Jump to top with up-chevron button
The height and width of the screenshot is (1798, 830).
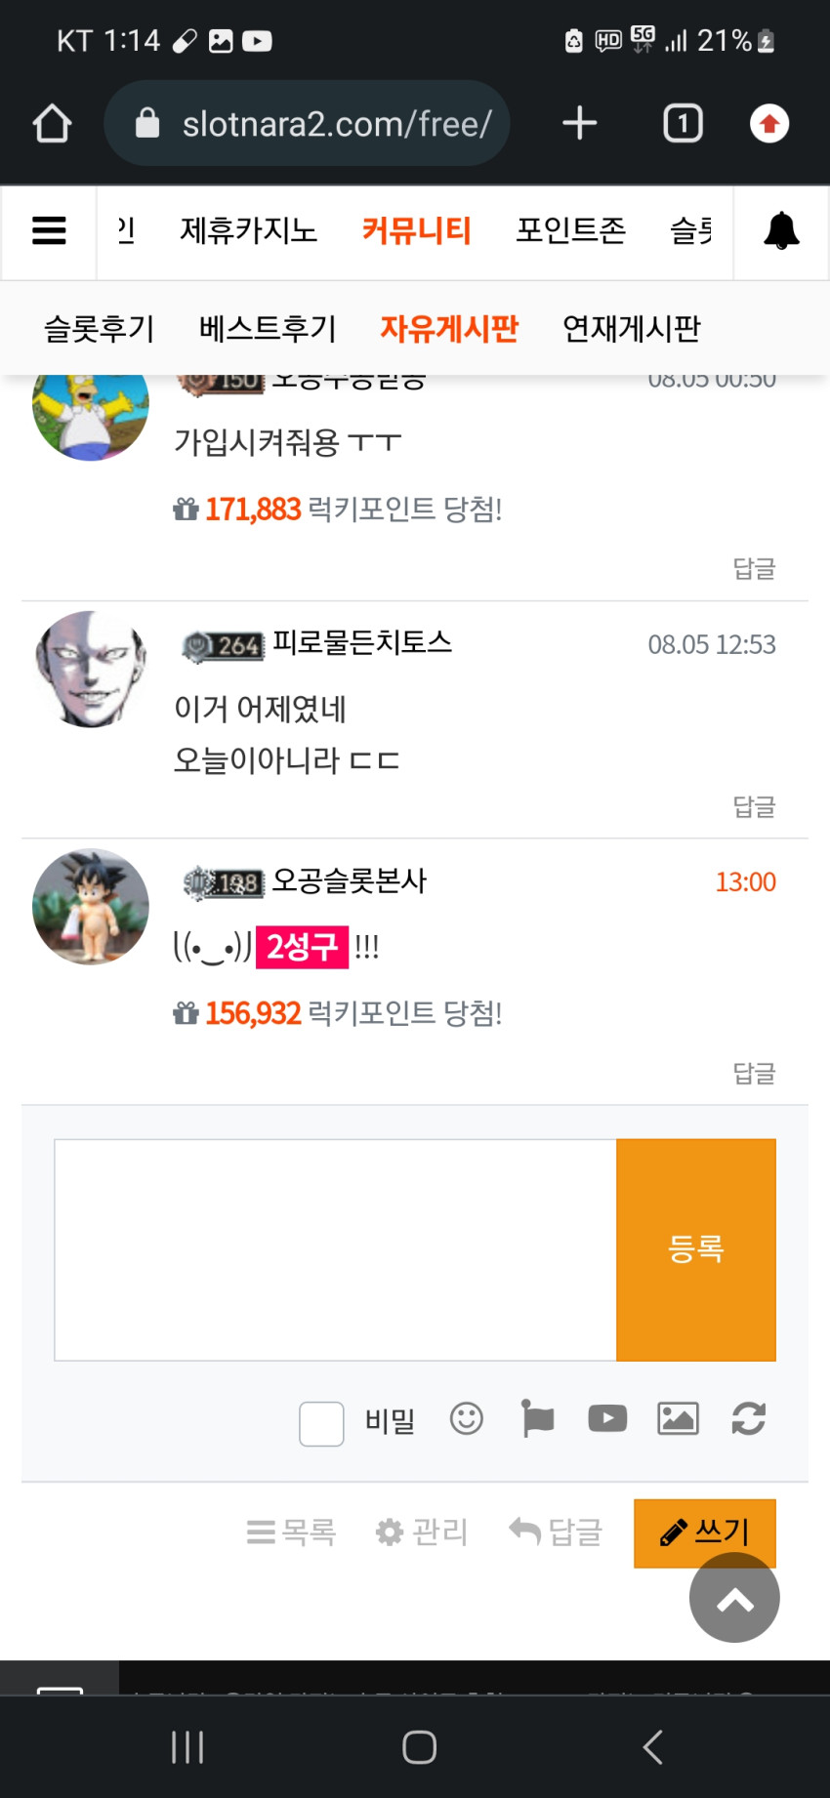(734, 1598)
